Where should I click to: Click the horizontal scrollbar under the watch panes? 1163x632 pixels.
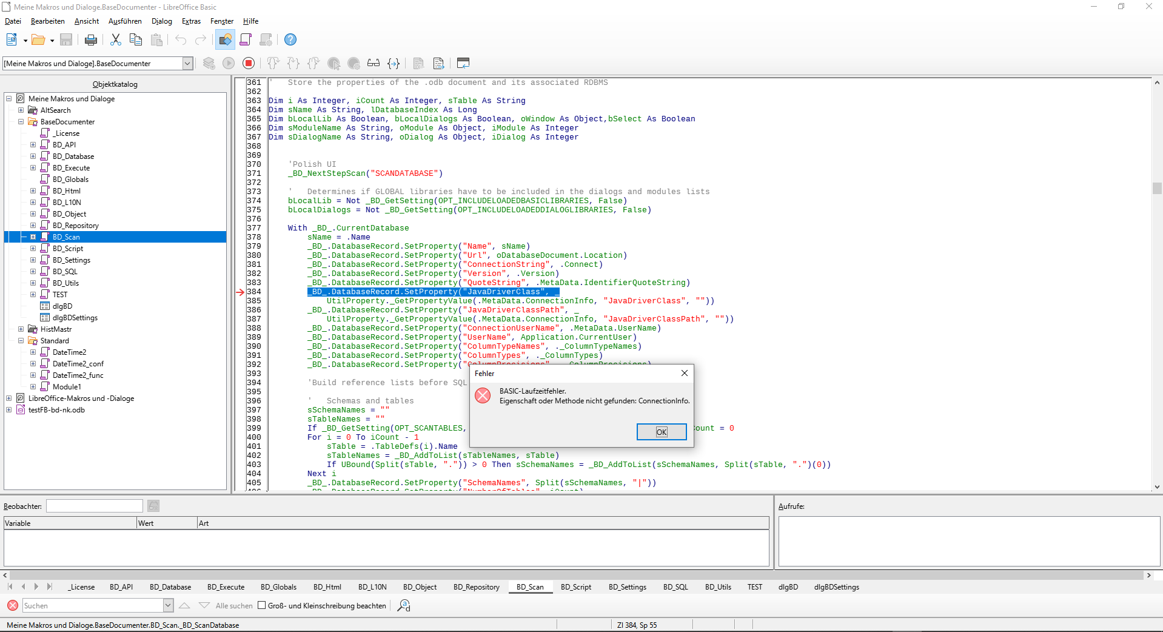click(x=579, y=574)
